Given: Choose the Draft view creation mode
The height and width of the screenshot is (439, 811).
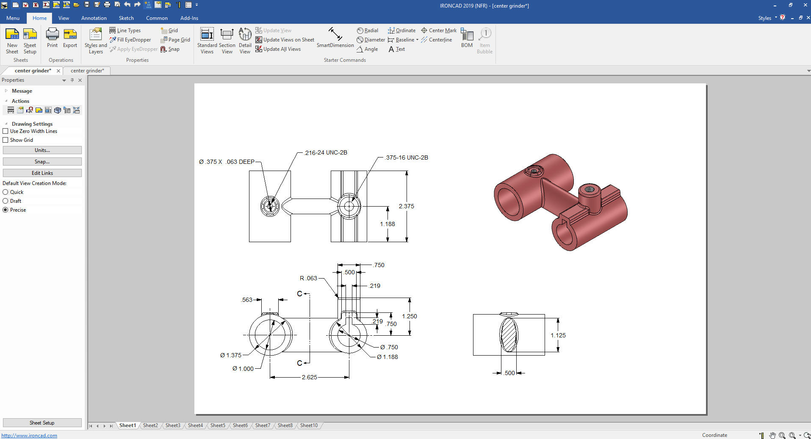Looking at the screenshot, I should (6, 201).
